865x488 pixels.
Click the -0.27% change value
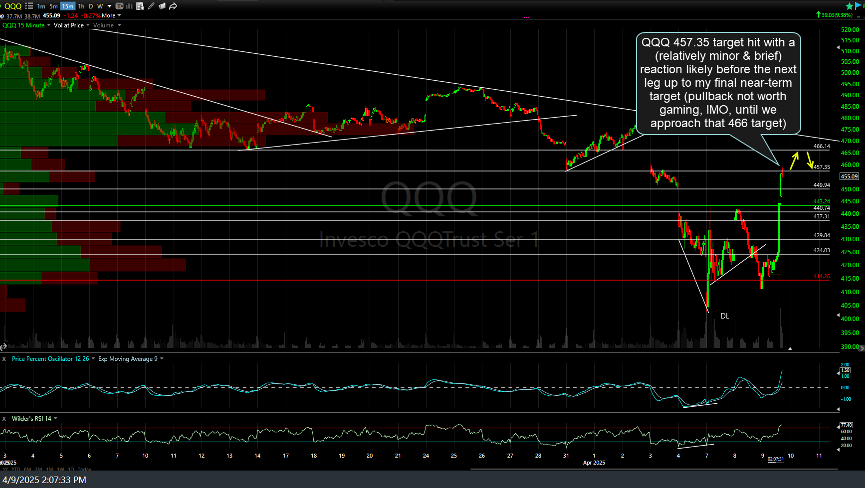click(x=91, y=15)
